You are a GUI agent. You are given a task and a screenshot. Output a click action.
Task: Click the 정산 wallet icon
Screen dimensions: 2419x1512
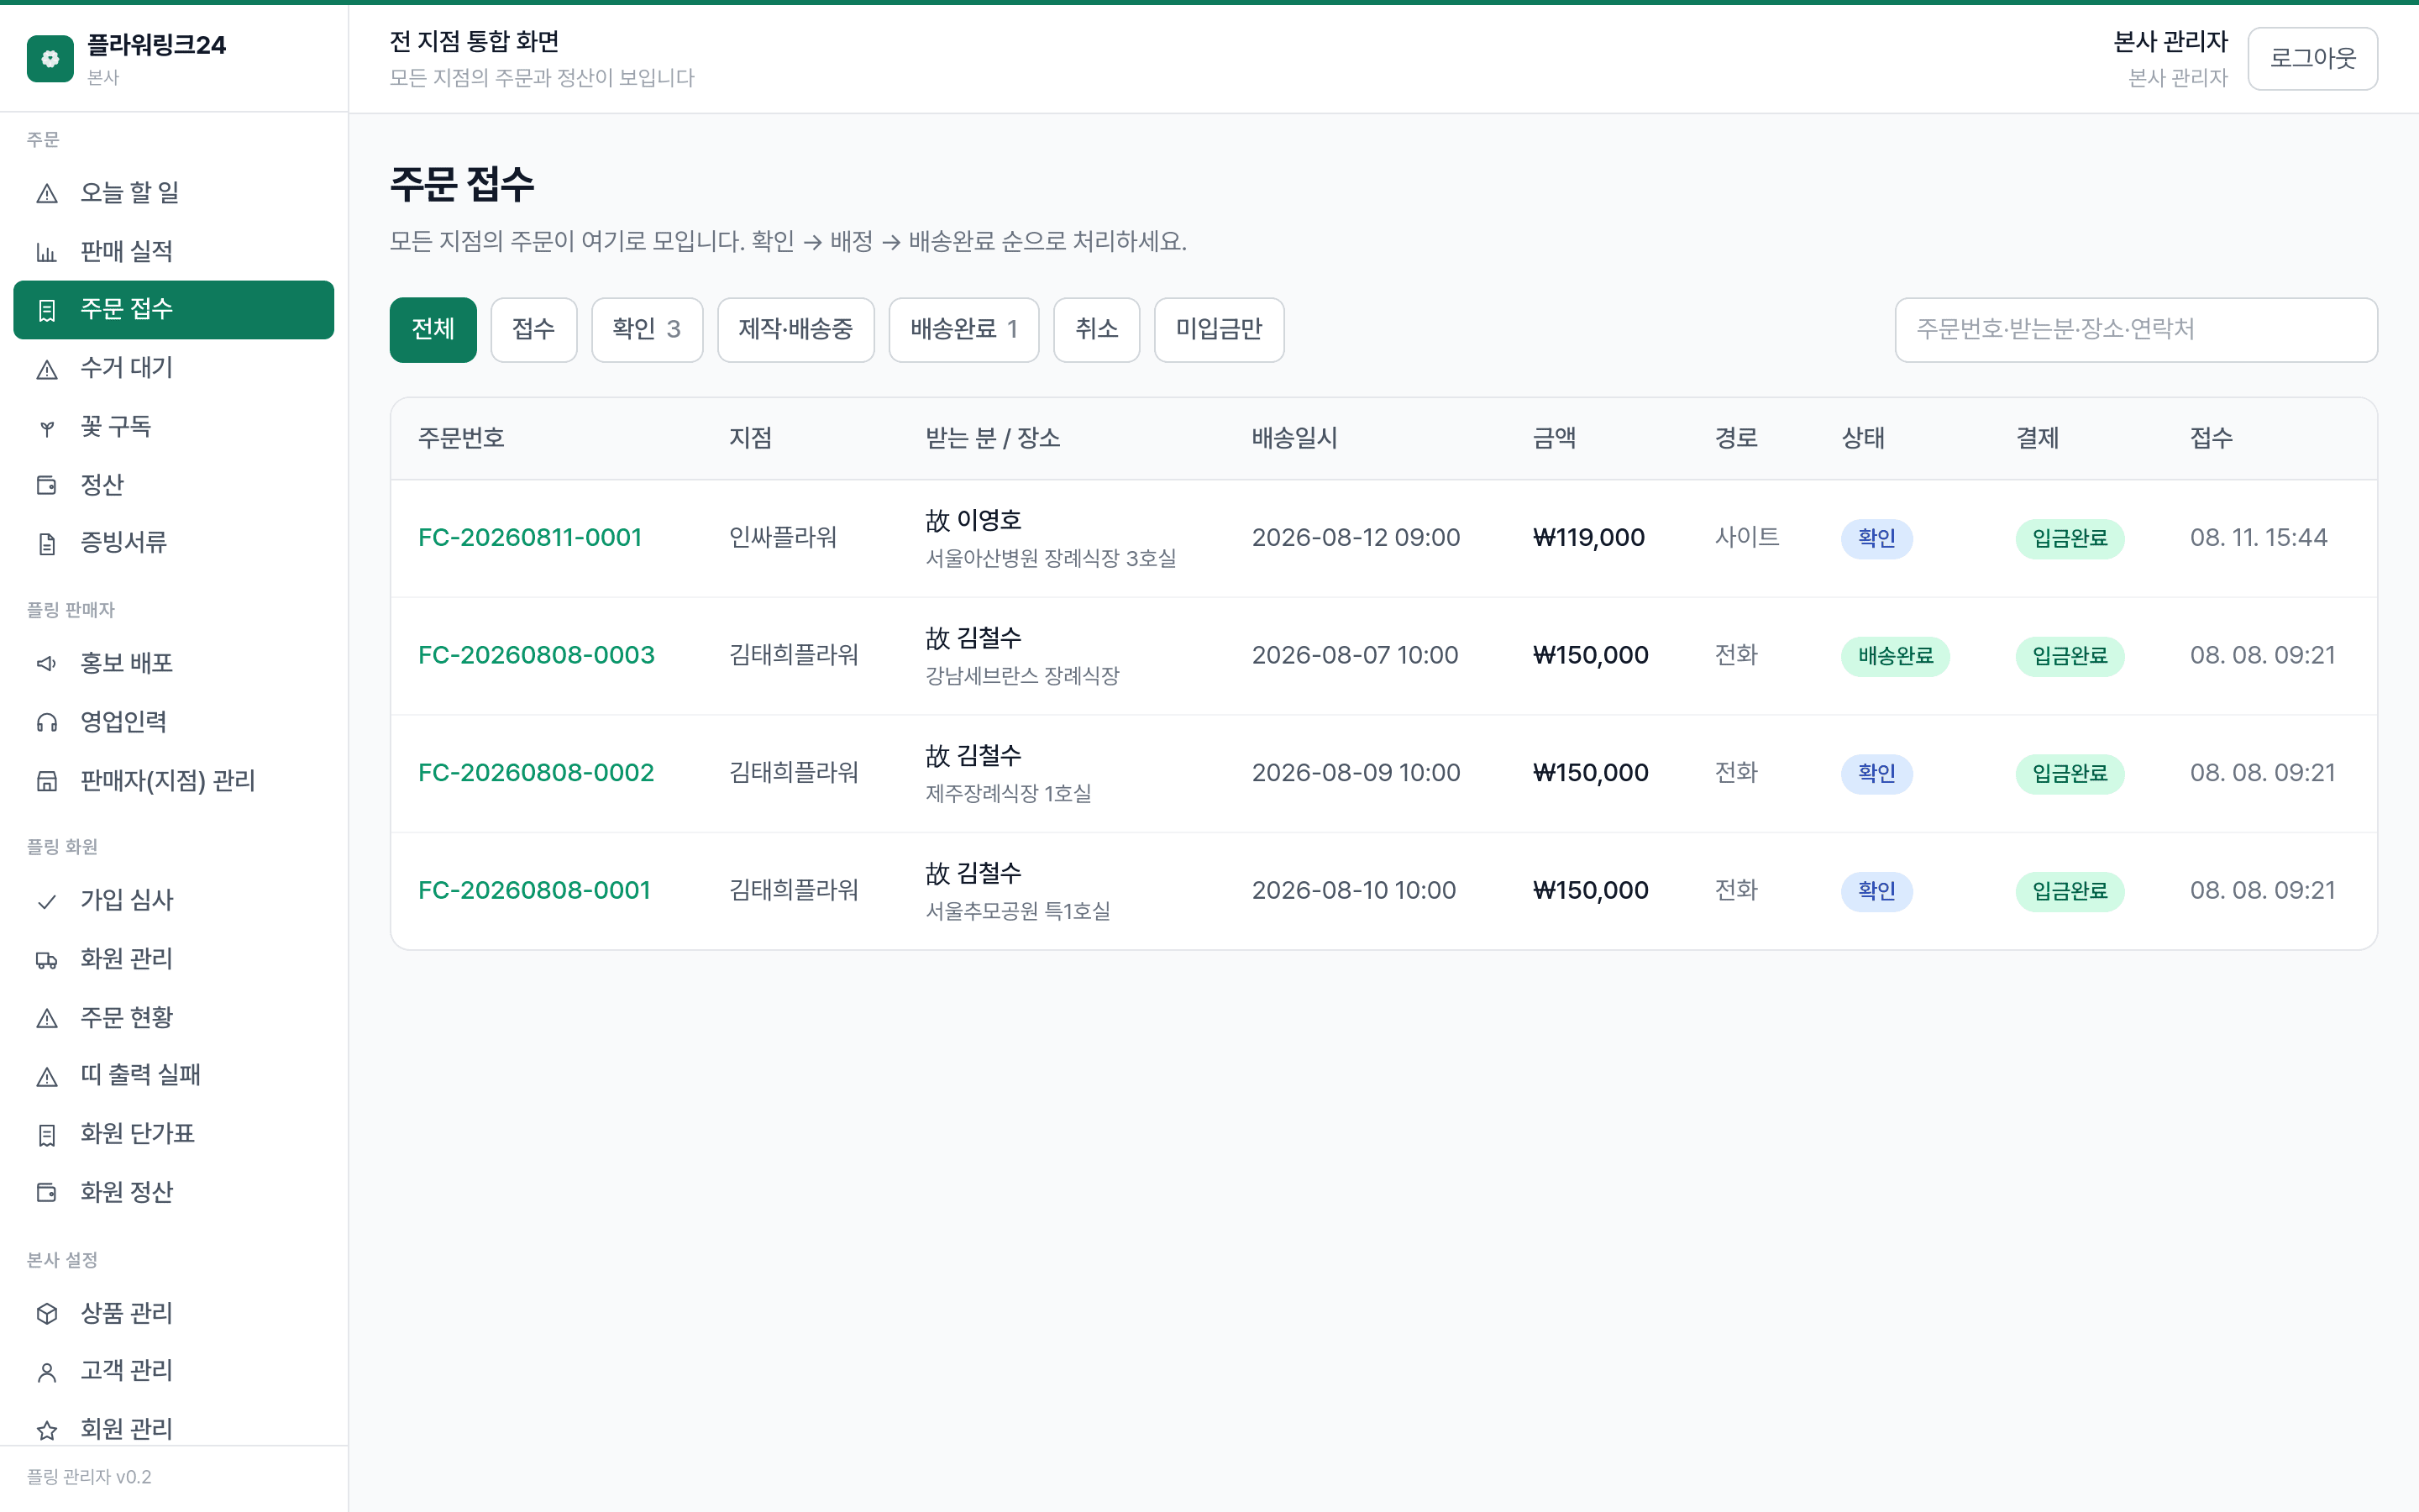point(47,486)
